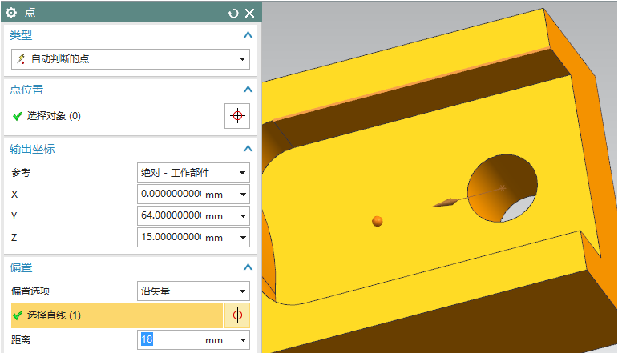This screenshot has height=353, width=618.
Task: Open the dropdown arrow next to 距离 mm
Action: tap(243, 340)
